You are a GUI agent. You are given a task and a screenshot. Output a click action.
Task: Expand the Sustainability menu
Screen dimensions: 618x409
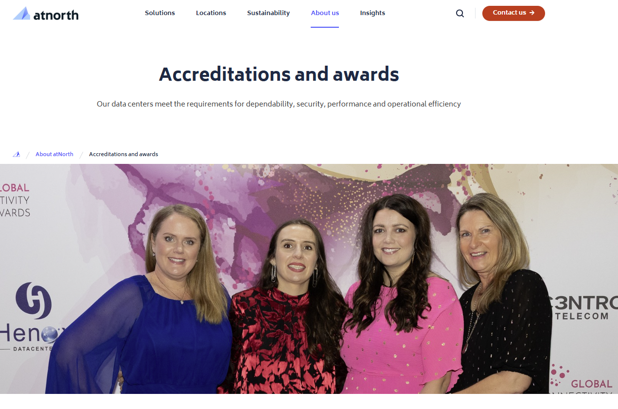point(268,13)
